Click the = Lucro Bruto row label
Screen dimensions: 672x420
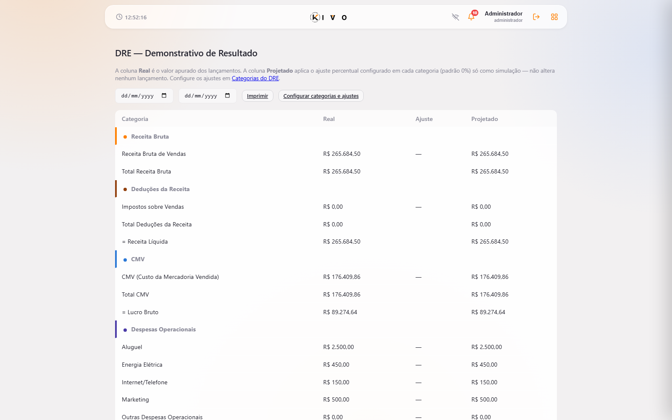click(140, 312)
